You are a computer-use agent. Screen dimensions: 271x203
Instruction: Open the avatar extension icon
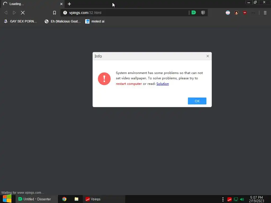click(x=236, y=13)
